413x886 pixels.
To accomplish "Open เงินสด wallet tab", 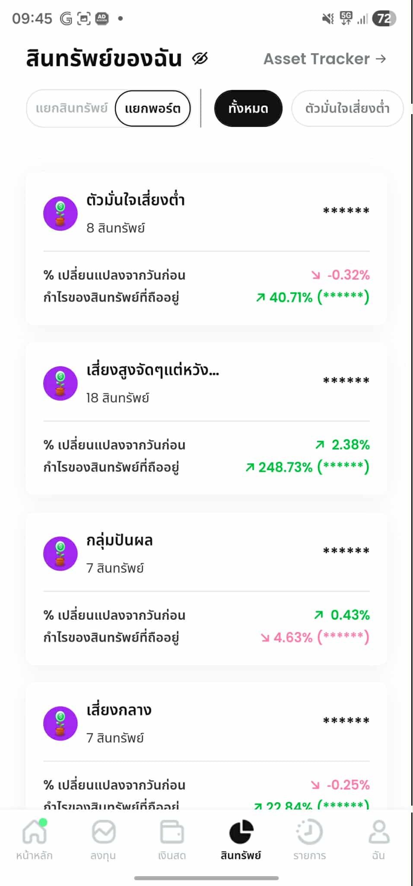I will [172, 839].
